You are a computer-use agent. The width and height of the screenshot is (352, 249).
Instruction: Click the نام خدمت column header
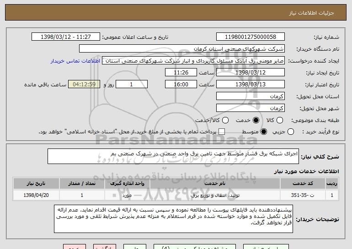click(x=215, y=184)
